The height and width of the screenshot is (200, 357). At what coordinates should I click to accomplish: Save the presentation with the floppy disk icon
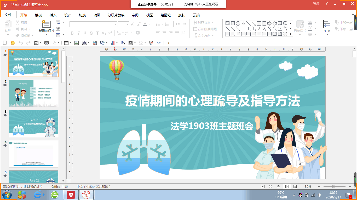click(36, 42)
